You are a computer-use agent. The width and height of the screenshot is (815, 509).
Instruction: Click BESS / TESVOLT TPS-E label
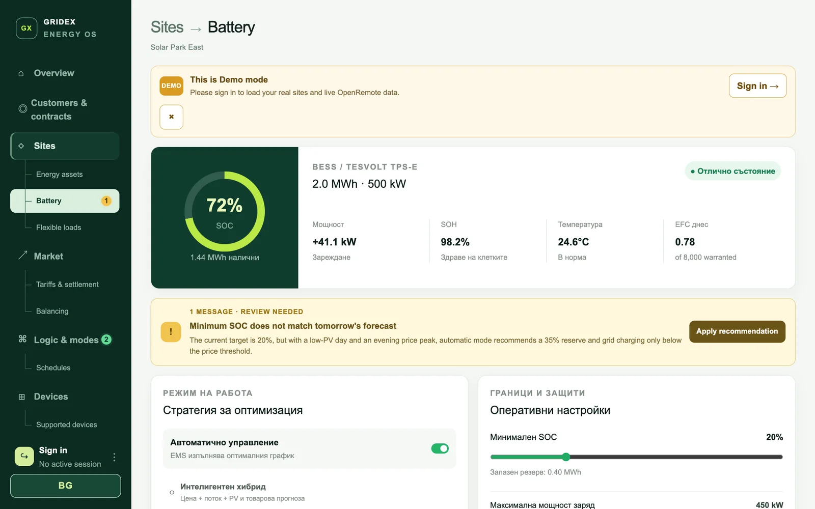tap(365, 167)
